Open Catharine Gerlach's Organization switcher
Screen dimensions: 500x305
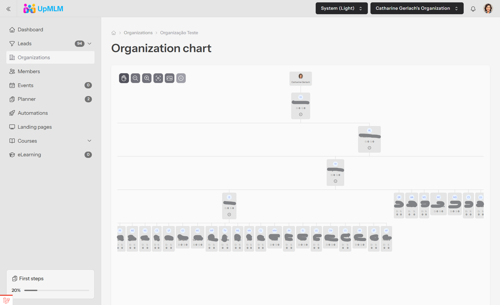(417, 8)
